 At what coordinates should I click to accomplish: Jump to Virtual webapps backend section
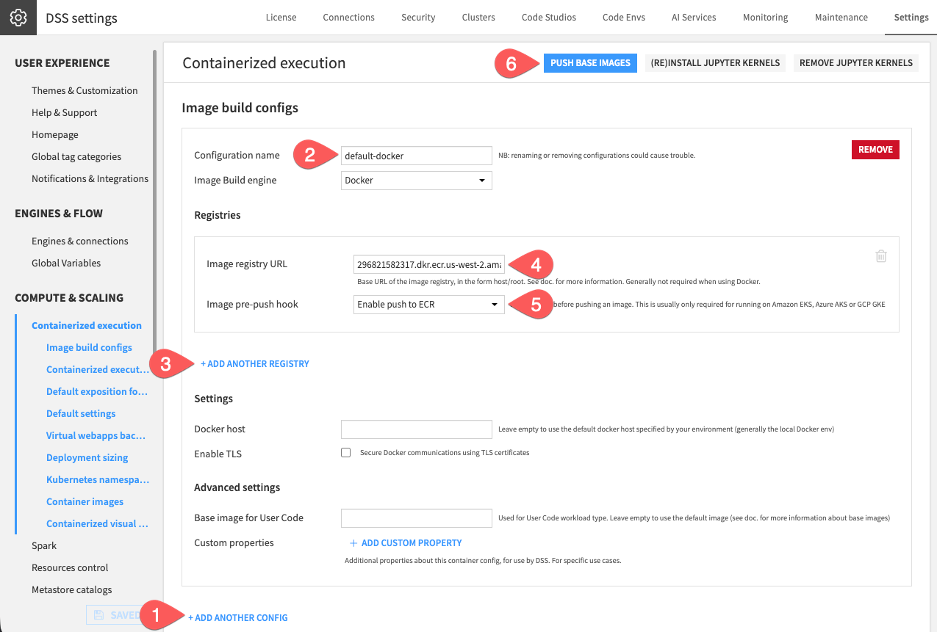pyautogui.click(x=96, y=435)
